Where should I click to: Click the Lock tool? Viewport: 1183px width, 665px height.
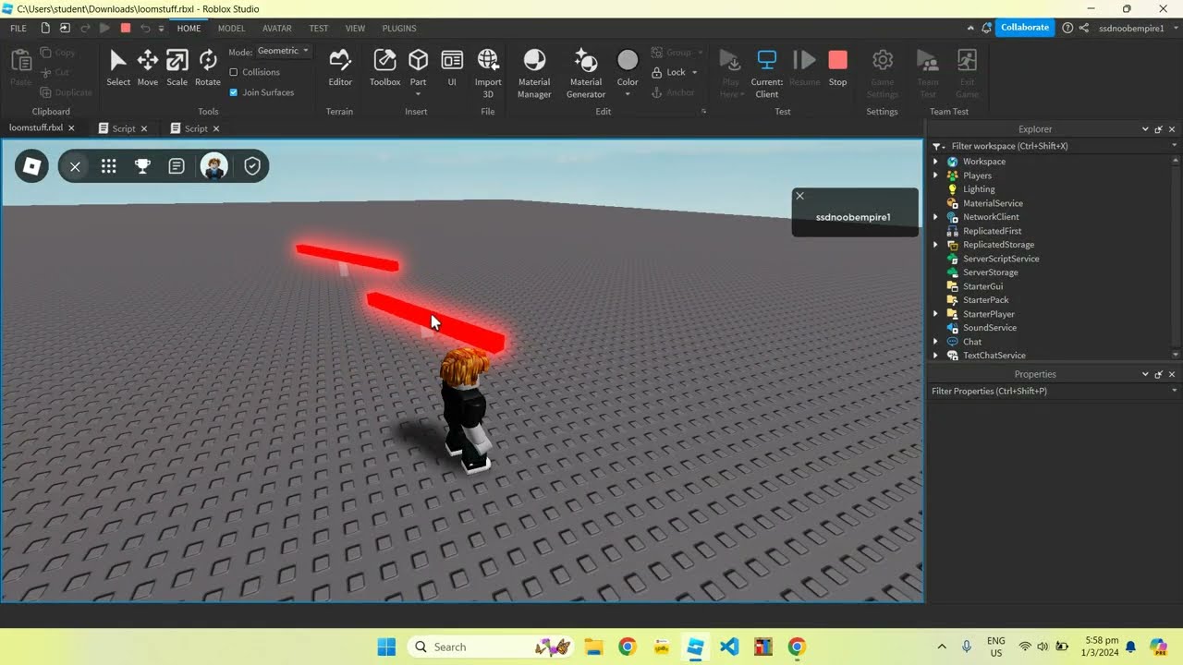click(669, 72)
